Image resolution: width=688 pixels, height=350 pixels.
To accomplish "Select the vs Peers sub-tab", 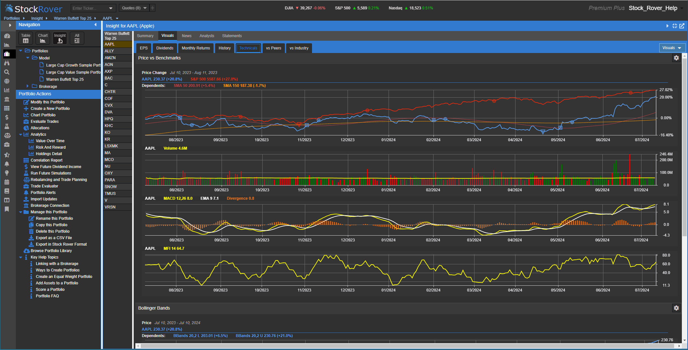I will click(x=274, y=48).
